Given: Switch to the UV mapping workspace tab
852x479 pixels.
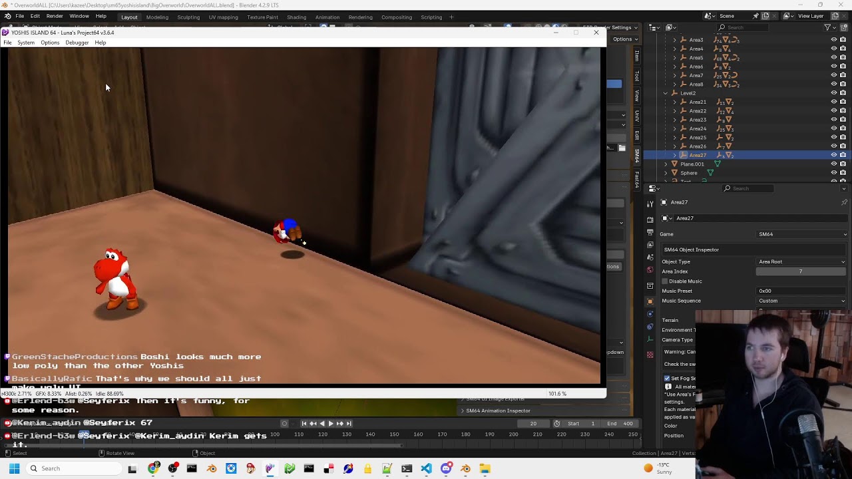Looking at the screenshot, I should tap(223, 17).
